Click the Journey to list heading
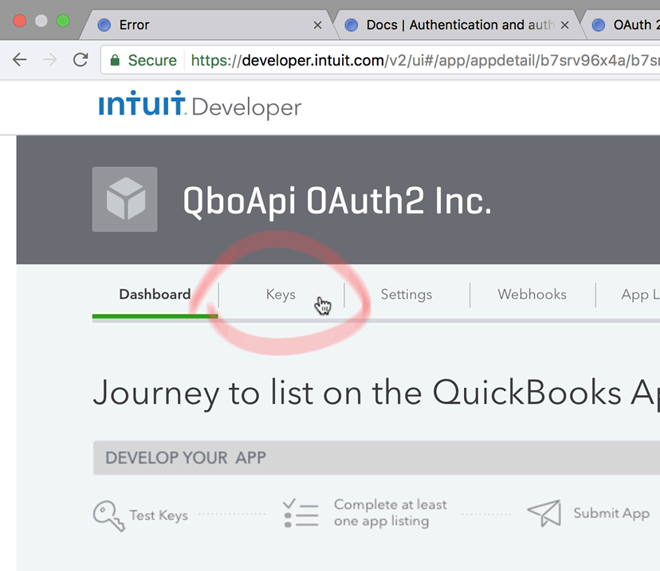This screenshot has height=571, width=660. (376, 393)
